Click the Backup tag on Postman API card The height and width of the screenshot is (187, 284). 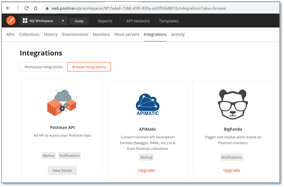(48, 155)
